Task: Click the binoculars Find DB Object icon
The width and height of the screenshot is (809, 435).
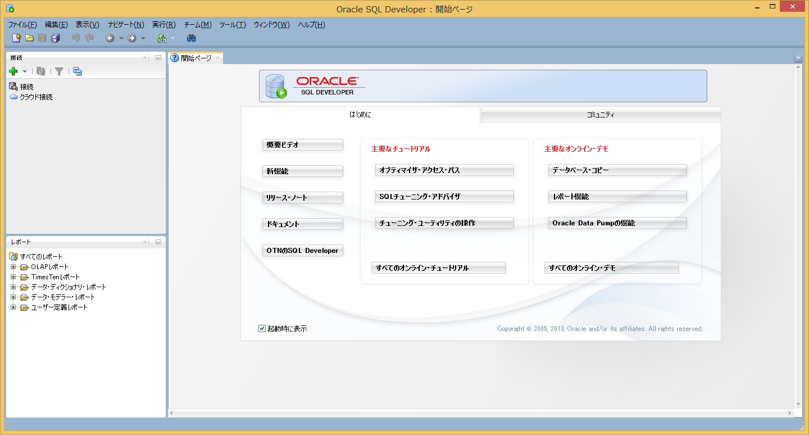Action: pos(191,38)
